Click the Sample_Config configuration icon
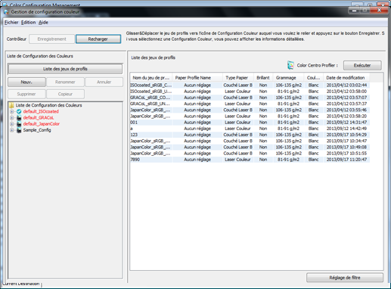 19,130
